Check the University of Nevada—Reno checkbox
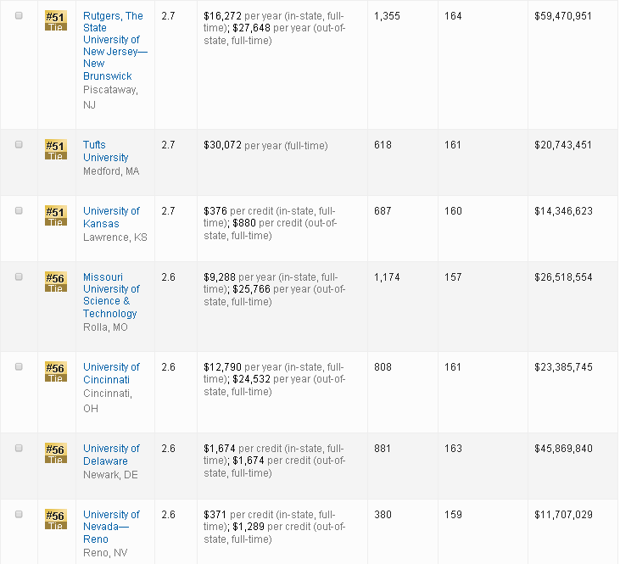The width and height of the screenshot is (620, 564). (19, 515)
